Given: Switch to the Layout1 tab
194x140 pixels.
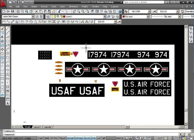Looking at the screenshot, I should (37, 127).
